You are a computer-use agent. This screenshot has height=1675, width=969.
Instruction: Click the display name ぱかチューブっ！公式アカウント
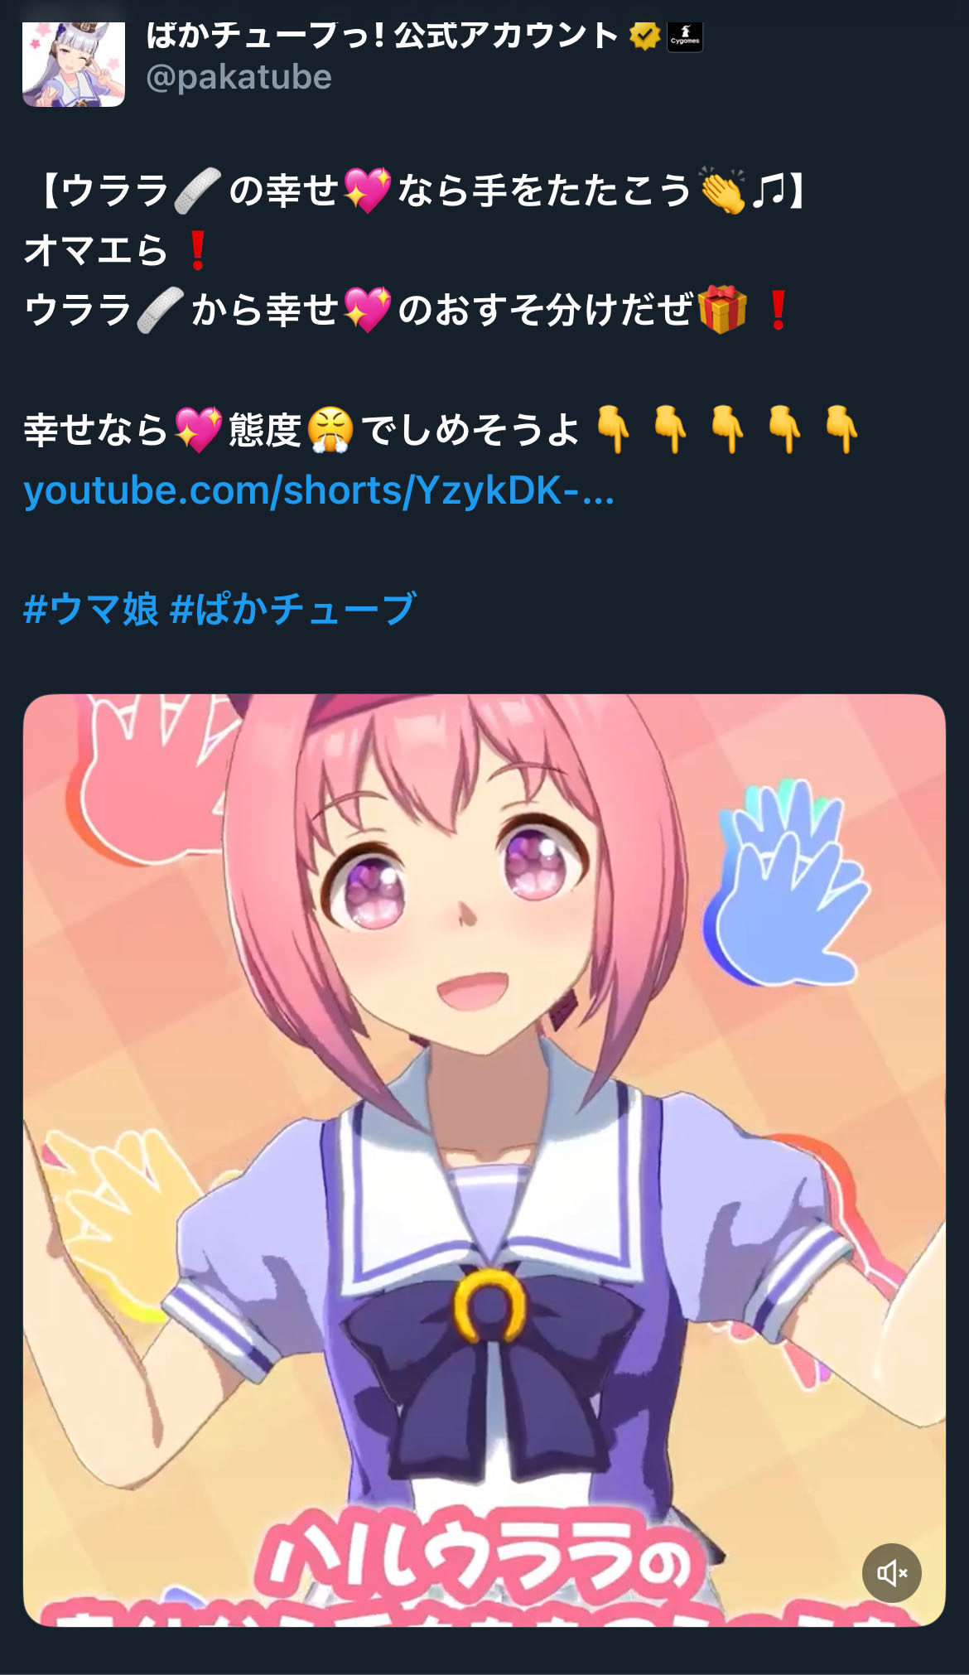(x=382, y=36)
